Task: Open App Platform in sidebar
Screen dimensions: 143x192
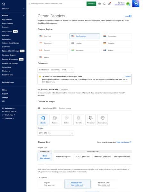Action: point(7,20)
